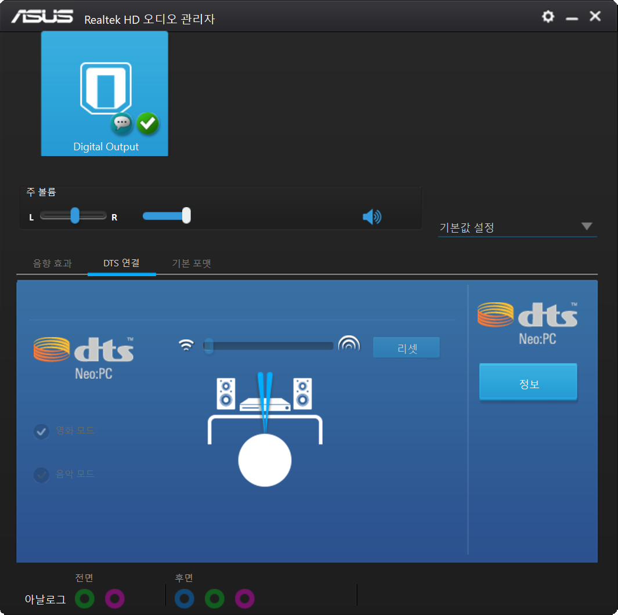
Task: Enable the 음악 모드 checkbox
Action: [x=41, y=475]
